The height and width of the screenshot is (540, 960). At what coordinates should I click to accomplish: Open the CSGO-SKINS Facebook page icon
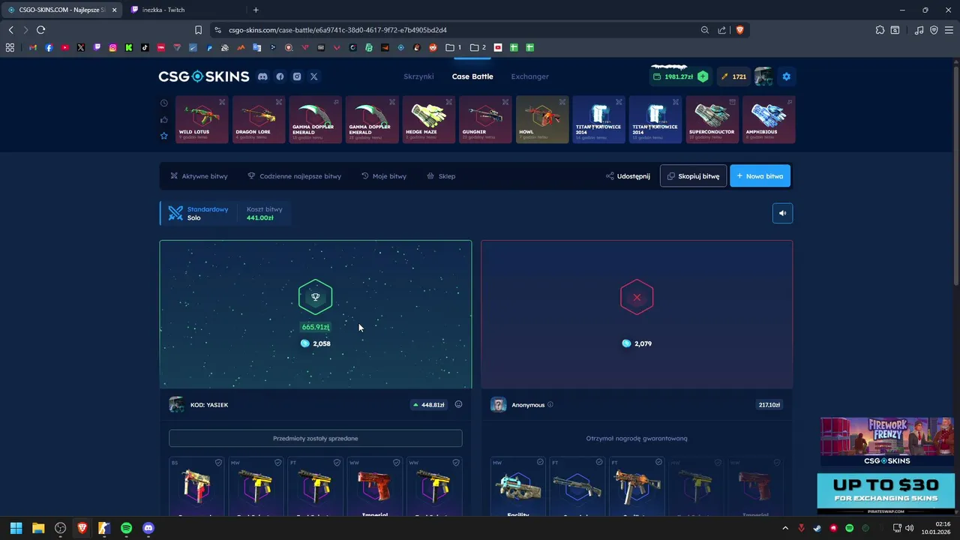(x=280, y=76)
